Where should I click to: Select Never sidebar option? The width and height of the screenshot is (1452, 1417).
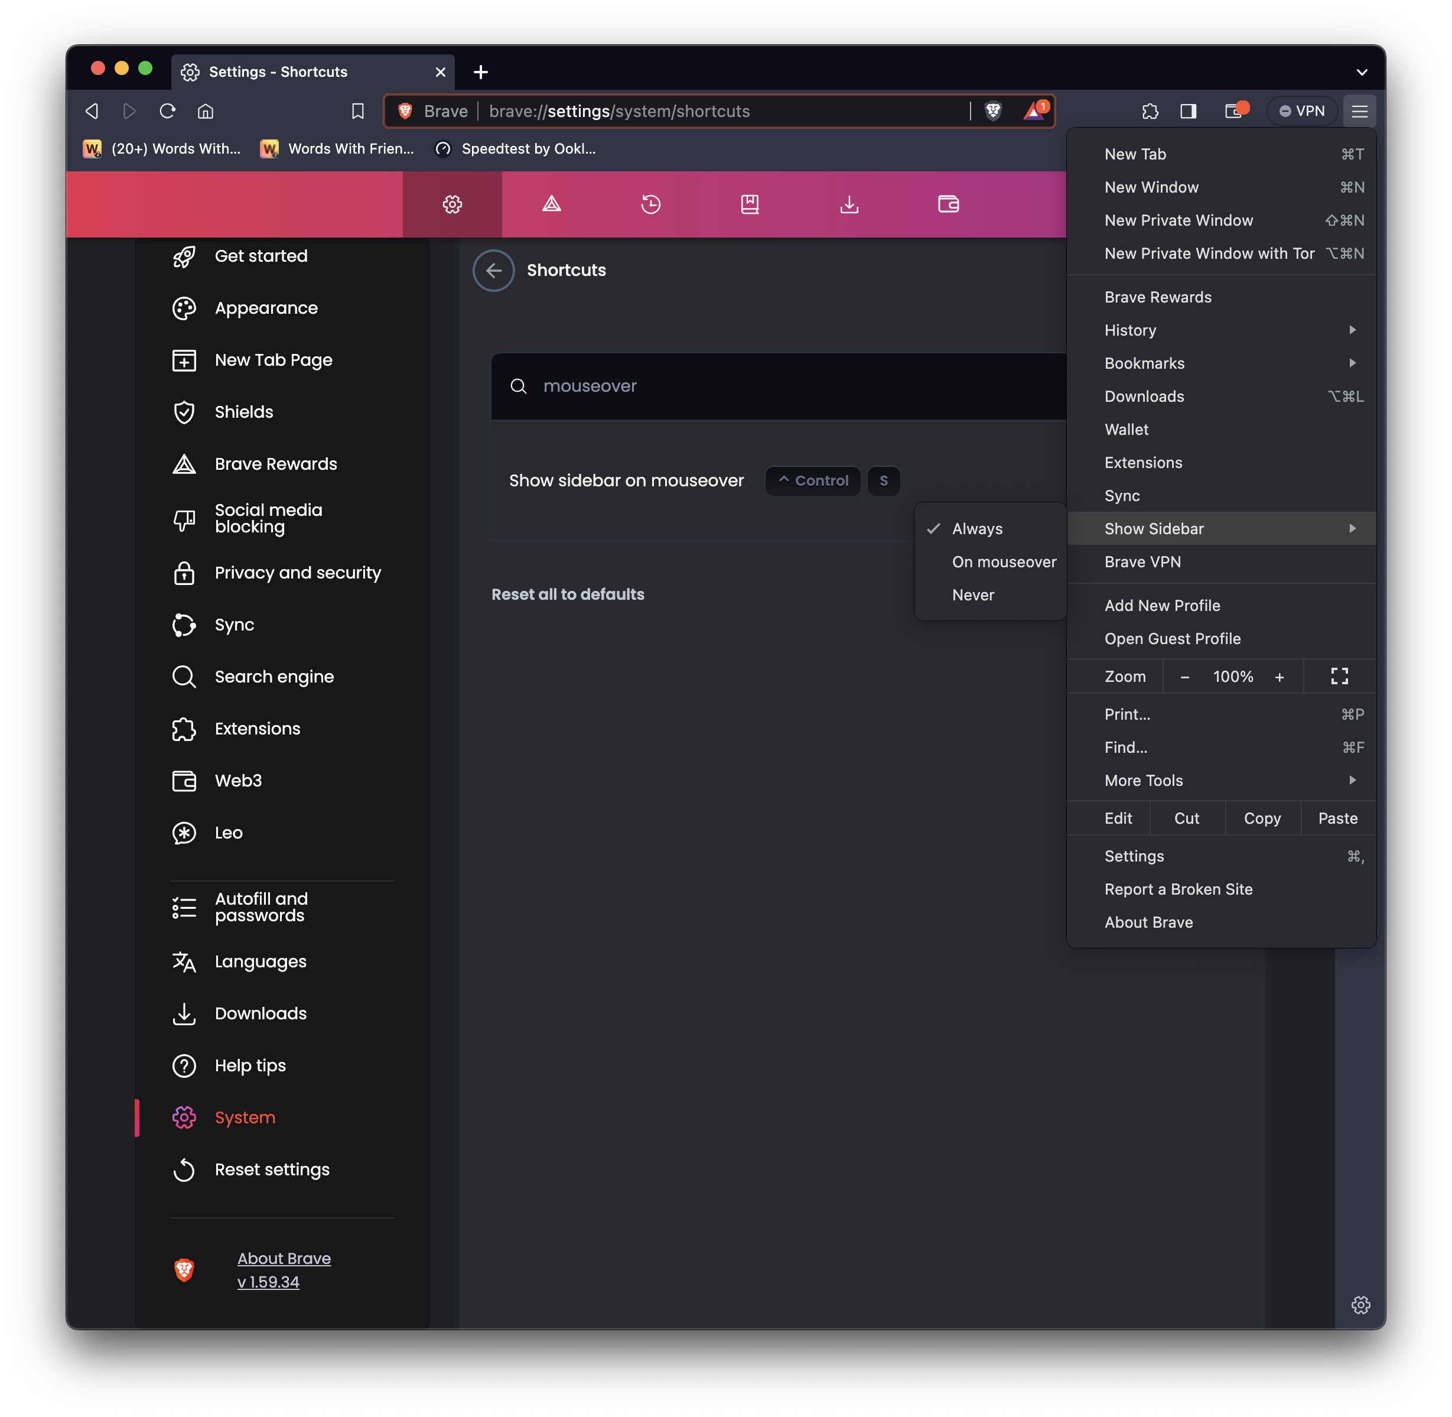point(991,594)
